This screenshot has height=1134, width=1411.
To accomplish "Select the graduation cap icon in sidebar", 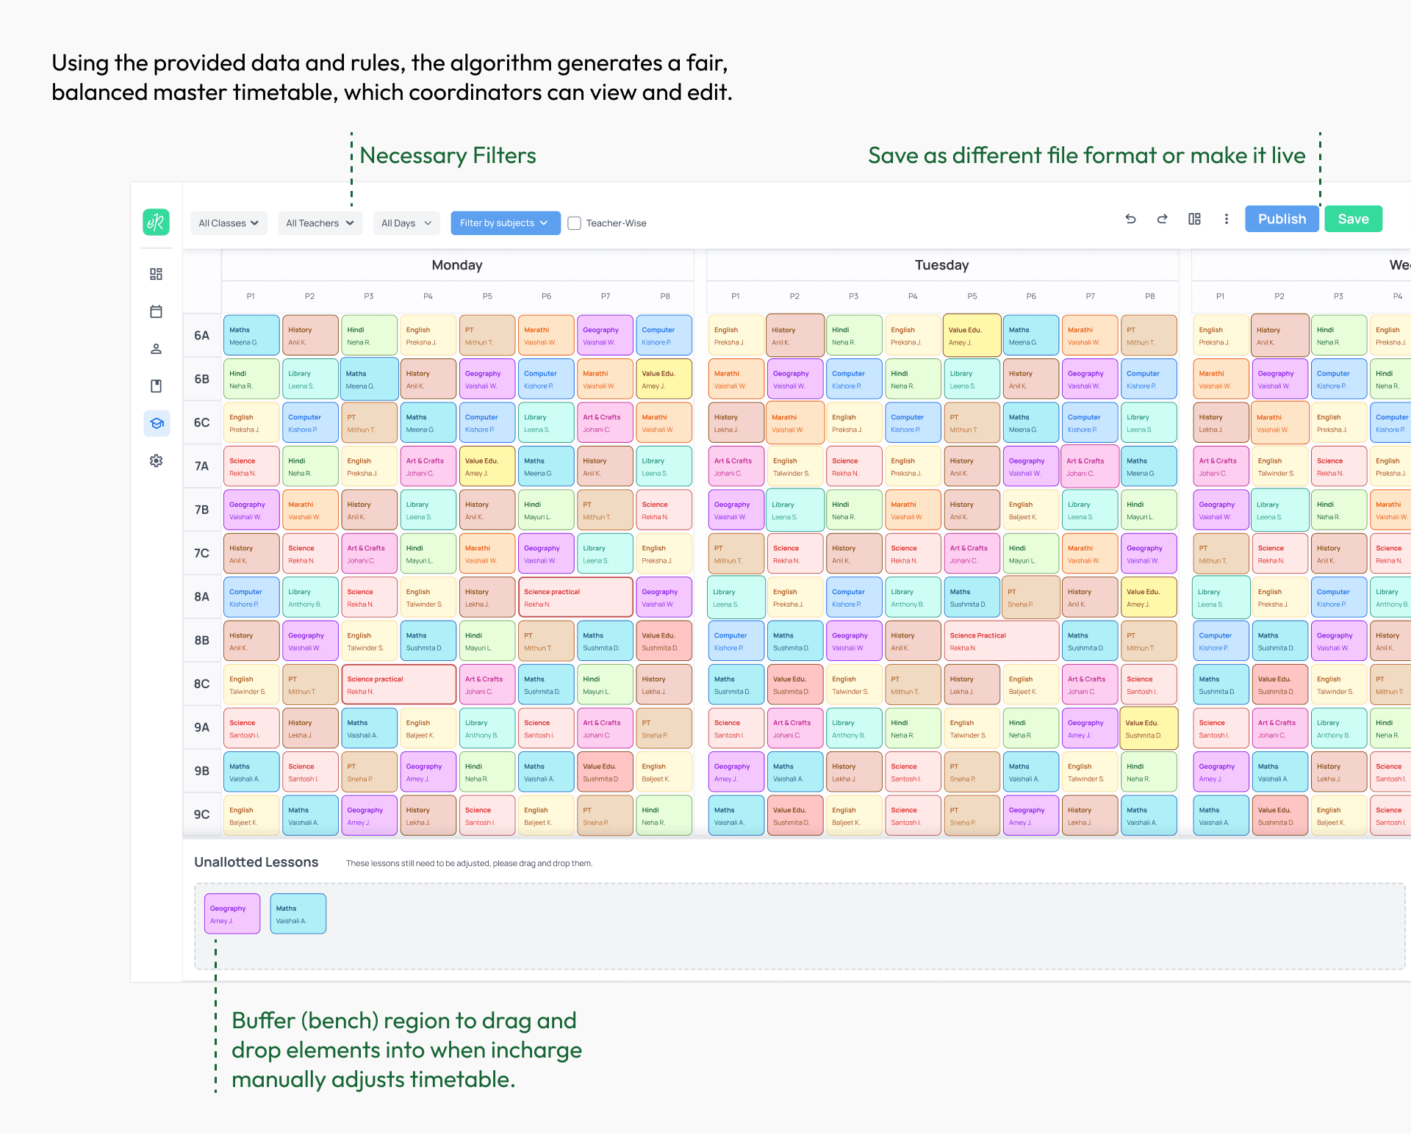I will point(157,423).
